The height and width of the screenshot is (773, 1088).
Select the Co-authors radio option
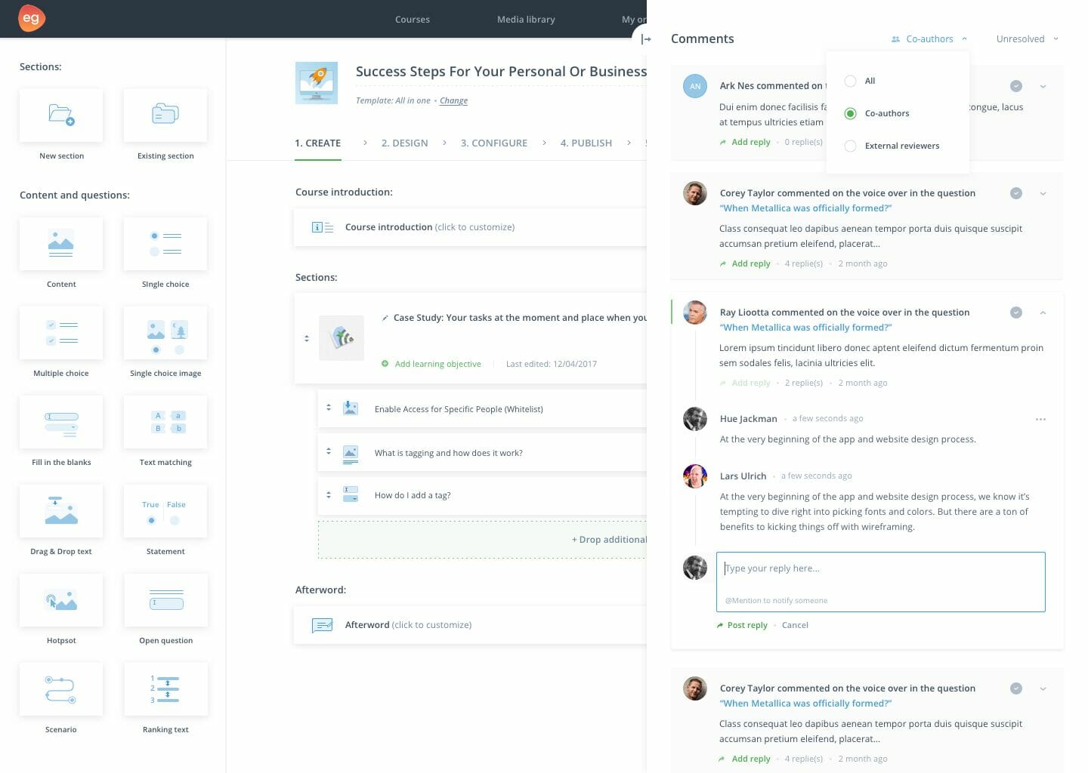pos(851,113)
